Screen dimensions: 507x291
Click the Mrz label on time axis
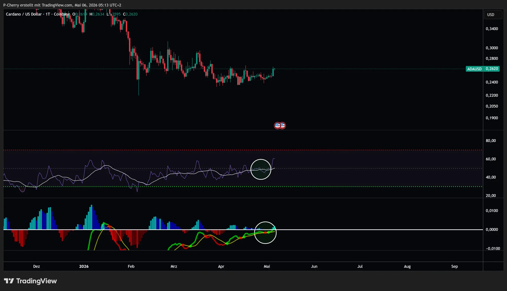(174, 266)
